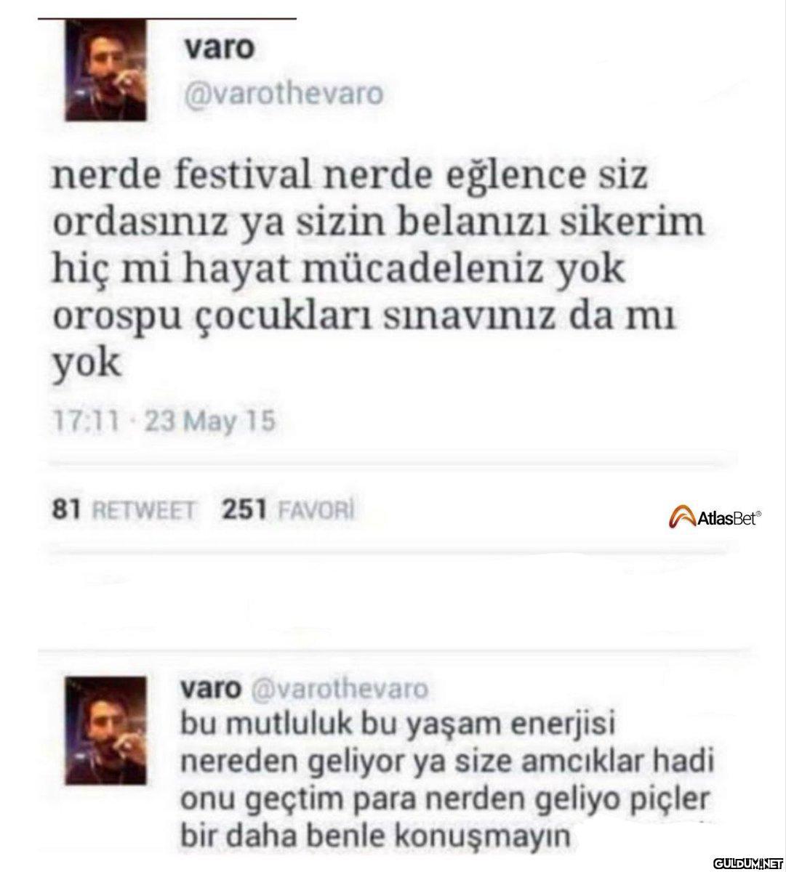Click the RETWEET label
786x872 pixels.
[x=141, y=512]
